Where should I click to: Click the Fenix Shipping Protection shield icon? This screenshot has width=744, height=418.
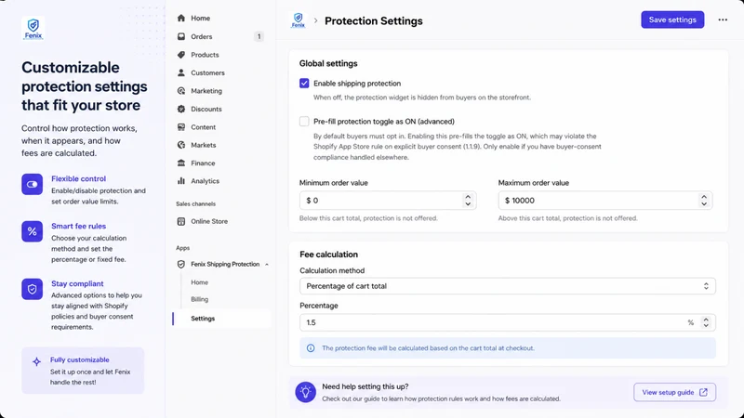click(180, 264)
